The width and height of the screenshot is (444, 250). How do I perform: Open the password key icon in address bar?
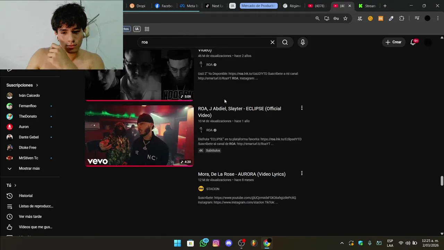click(336, 18)
